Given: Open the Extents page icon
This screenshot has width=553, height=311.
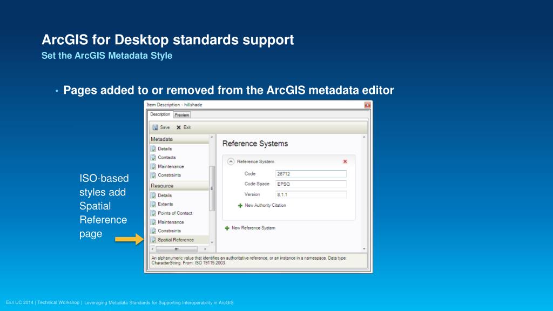Looking at the screenshot, I should point(153,204).
